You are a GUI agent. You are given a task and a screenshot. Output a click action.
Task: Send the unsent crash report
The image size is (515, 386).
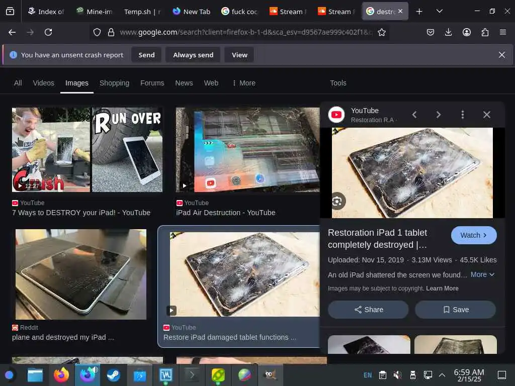[146, 55]
